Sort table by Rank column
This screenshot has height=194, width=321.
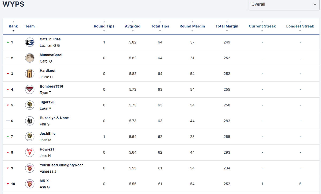point(13,26)
